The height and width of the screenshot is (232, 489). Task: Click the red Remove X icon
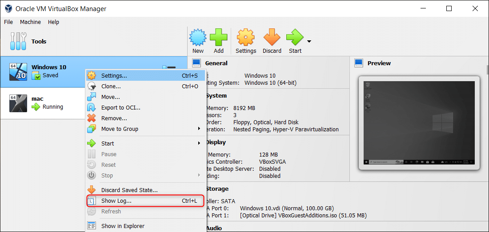click(92, 118)
